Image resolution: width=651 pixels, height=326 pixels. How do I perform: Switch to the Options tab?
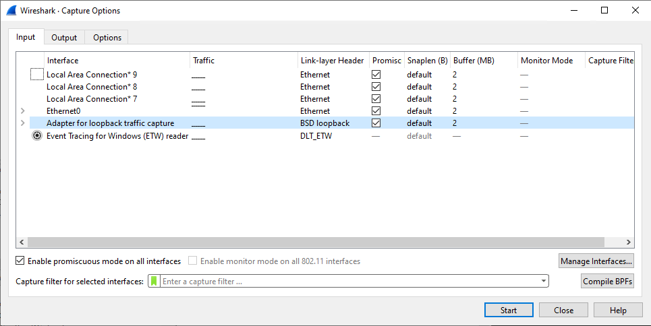pos(107,37)
